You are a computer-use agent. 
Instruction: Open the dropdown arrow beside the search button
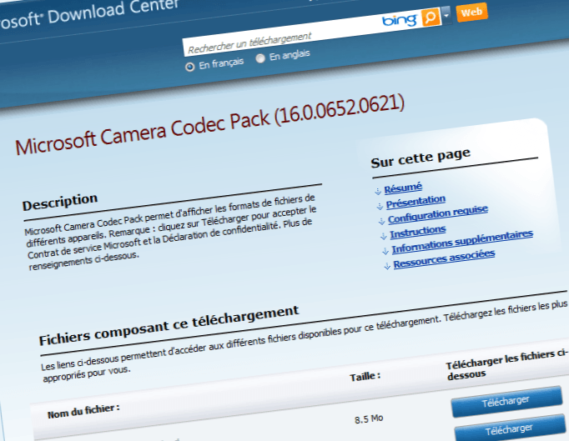tap(446, 15)
